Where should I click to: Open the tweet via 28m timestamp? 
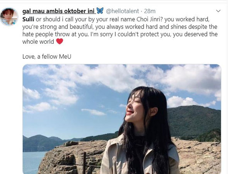(150, 11)
